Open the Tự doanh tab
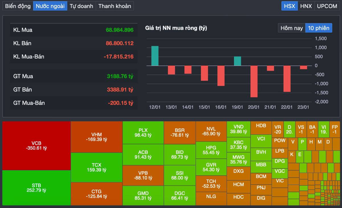Viewport: 342px width, 208px height. [82, 6]
